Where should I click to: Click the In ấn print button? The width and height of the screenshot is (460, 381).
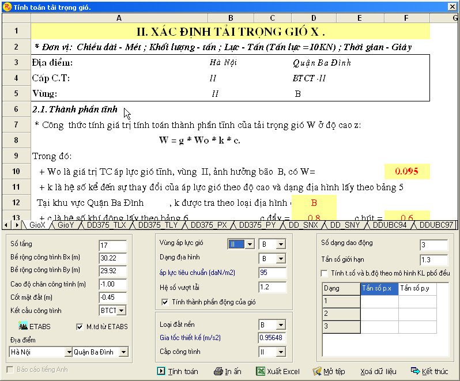click(228, 371)
